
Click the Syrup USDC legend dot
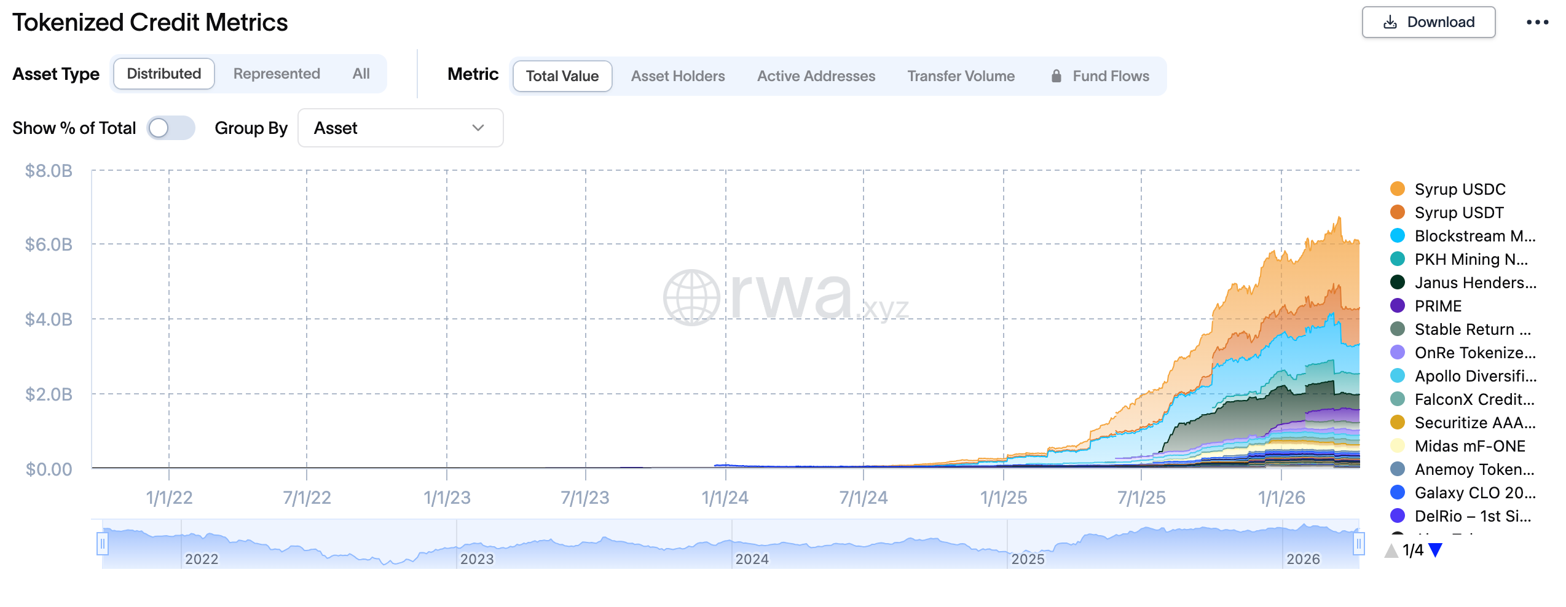tap(1398, 189)
